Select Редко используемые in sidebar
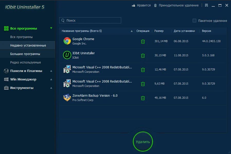The width and height of the screenshot is (231, 154). click(x=25, y=62)
